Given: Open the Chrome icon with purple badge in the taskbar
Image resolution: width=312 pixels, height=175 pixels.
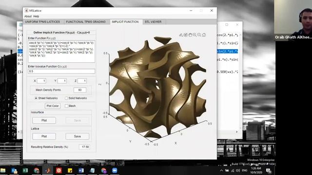Looking at the screenshot, I should 103,171.
